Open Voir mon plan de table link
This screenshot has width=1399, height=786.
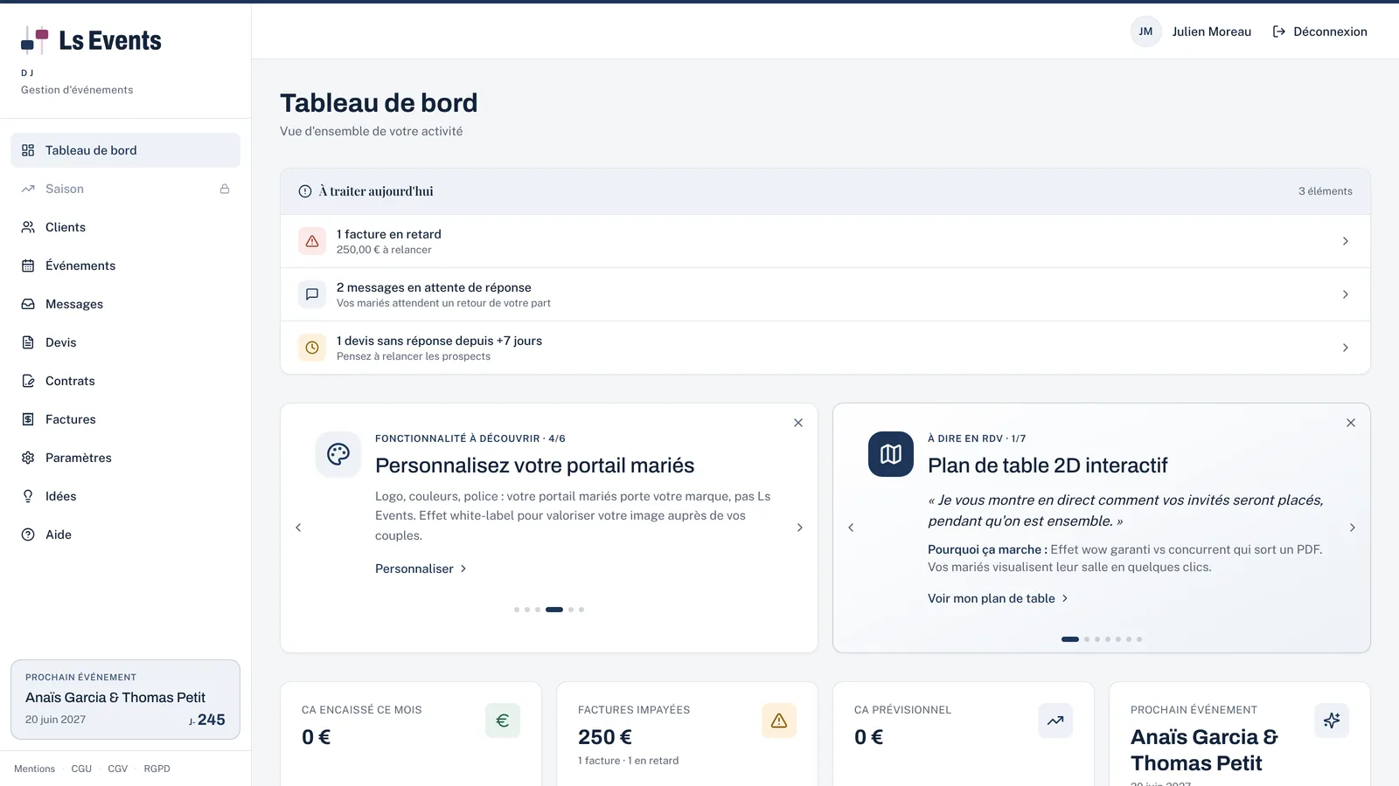(998, 598)
